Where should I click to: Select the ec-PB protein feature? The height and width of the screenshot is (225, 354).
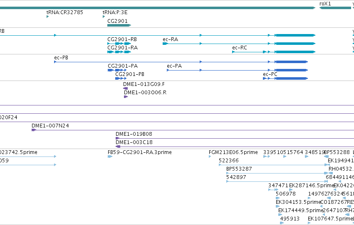pyautogui.click(x=181, y=62)
